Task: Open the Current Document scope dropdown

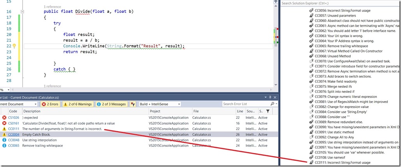Action: (x=35, y=104)
